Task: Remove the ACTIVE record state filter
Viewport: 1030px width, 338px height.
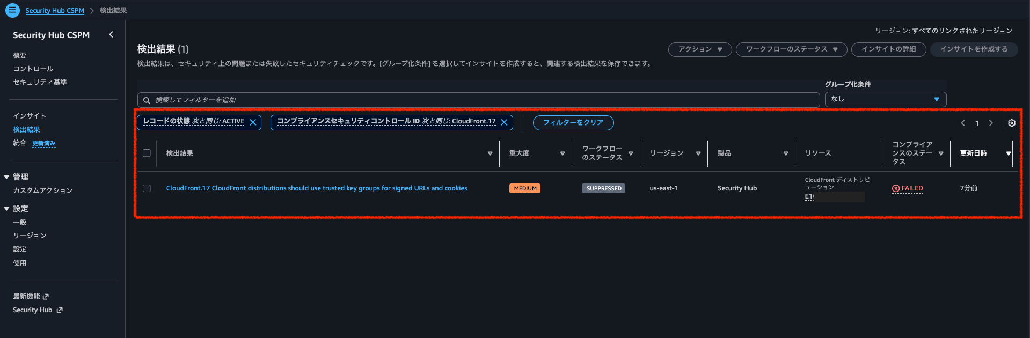Action: click(x=253, y=122)
